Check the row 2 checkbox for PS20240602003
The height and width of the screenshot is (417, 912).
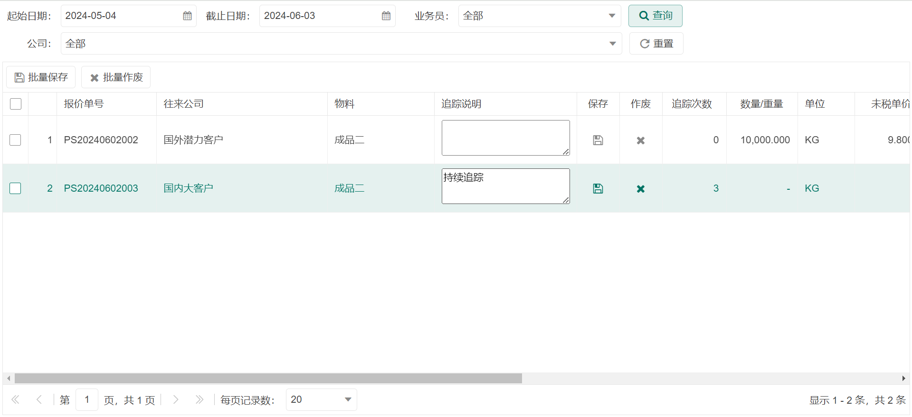click(15, 188)
